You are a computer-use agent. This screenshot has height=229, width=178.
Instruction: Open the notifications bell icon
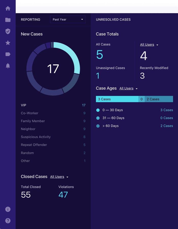(x=8, y=66)
